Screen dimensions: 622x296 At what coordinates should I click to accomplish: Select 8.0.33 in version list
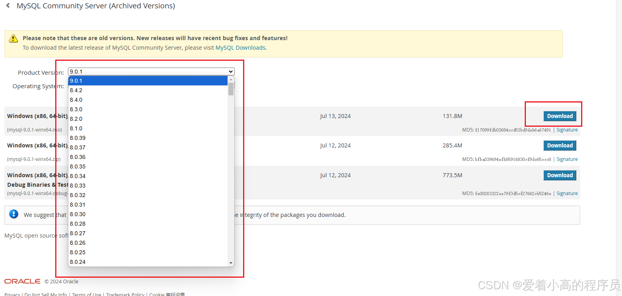[148, 186]
